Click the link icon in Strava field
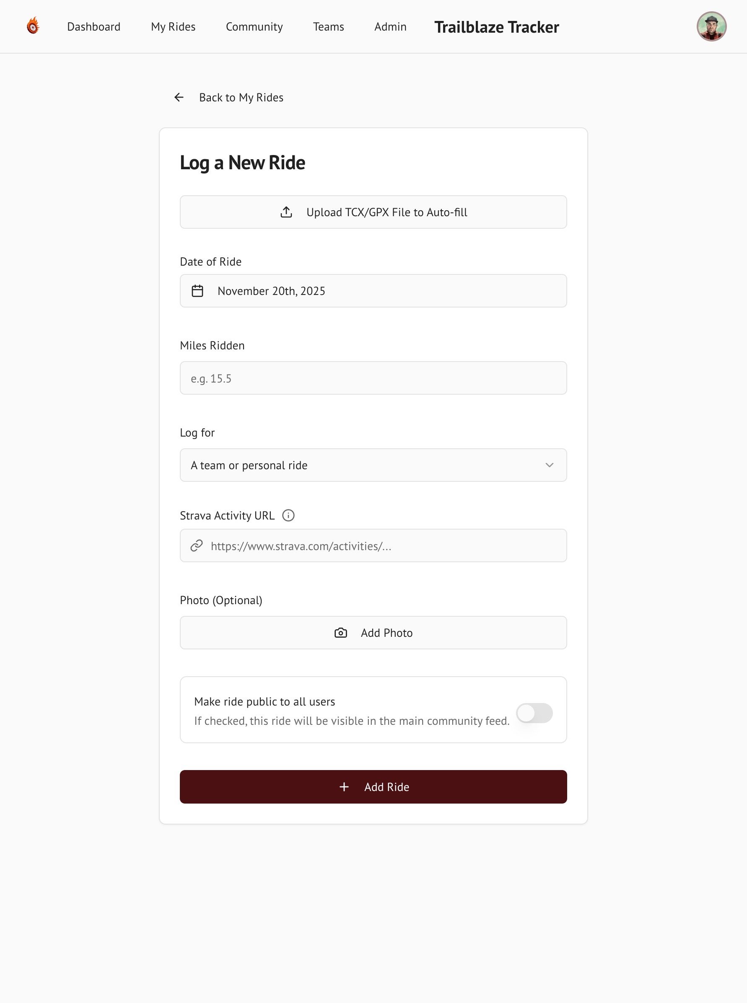Screen dimensions: 747x1003 coord(197,546)
